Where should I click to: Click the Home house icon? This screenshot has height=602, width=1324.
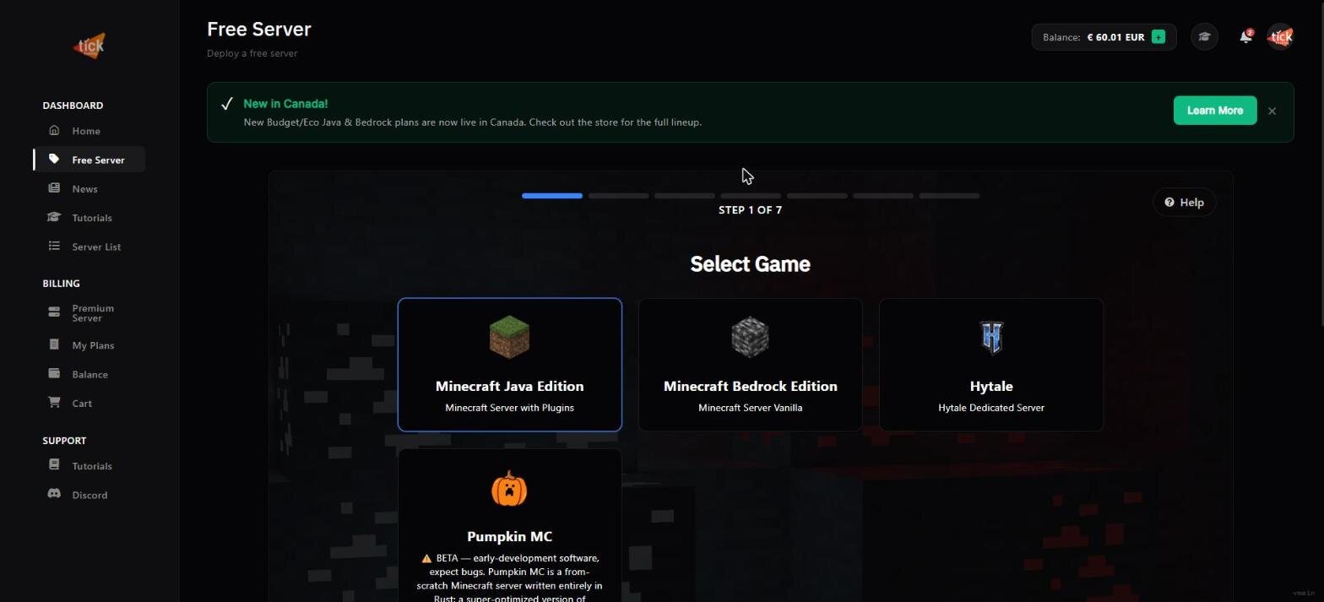click(54, 130)
